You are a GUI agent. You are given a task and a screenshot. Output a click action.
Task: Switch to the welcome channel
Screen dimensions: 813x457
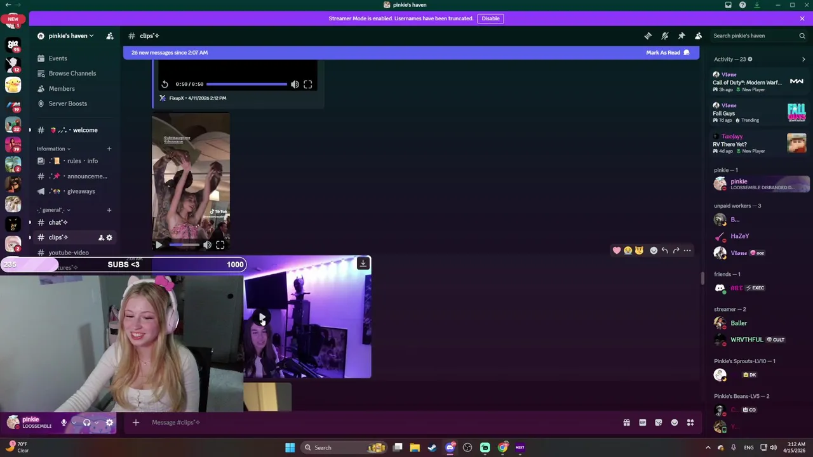(75, 130)
